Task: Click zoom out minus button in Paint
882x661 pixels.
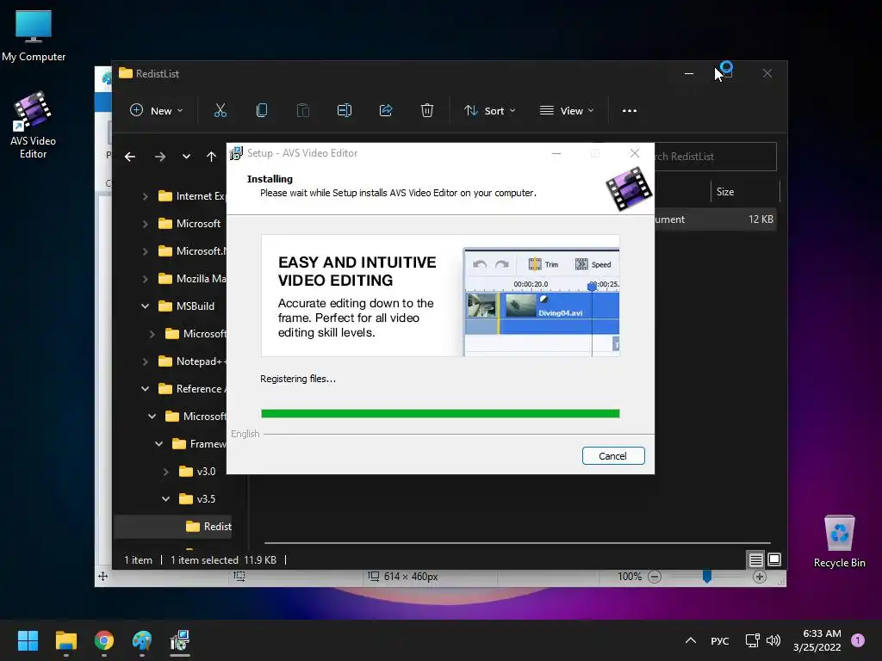Action: coord(655,577)
